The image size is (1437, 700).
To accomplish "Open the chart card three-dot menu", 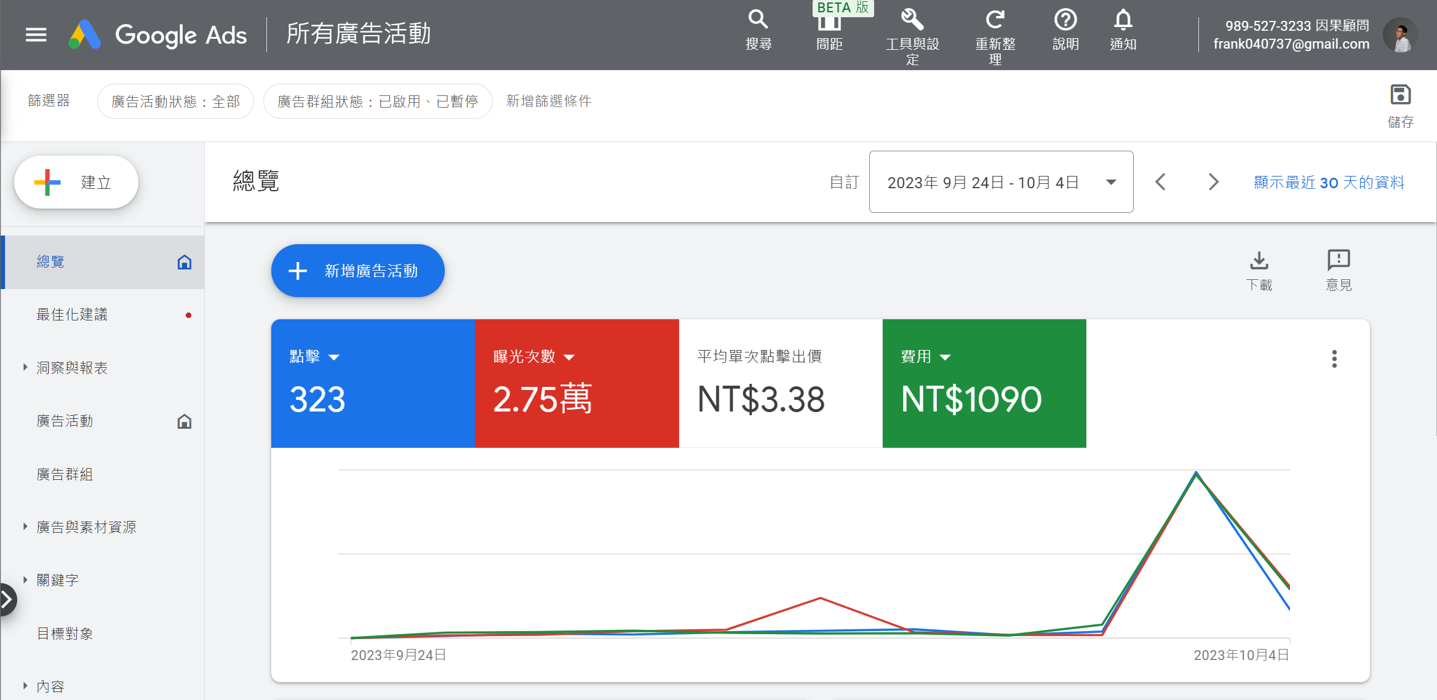I will [x=1334, y=359].
